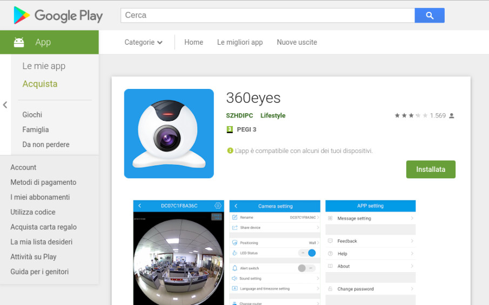Open Le migliori app tab

tap(240, 42)
